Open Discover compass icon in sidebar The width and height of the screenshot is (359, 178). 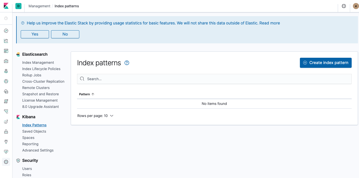(6, 31)
